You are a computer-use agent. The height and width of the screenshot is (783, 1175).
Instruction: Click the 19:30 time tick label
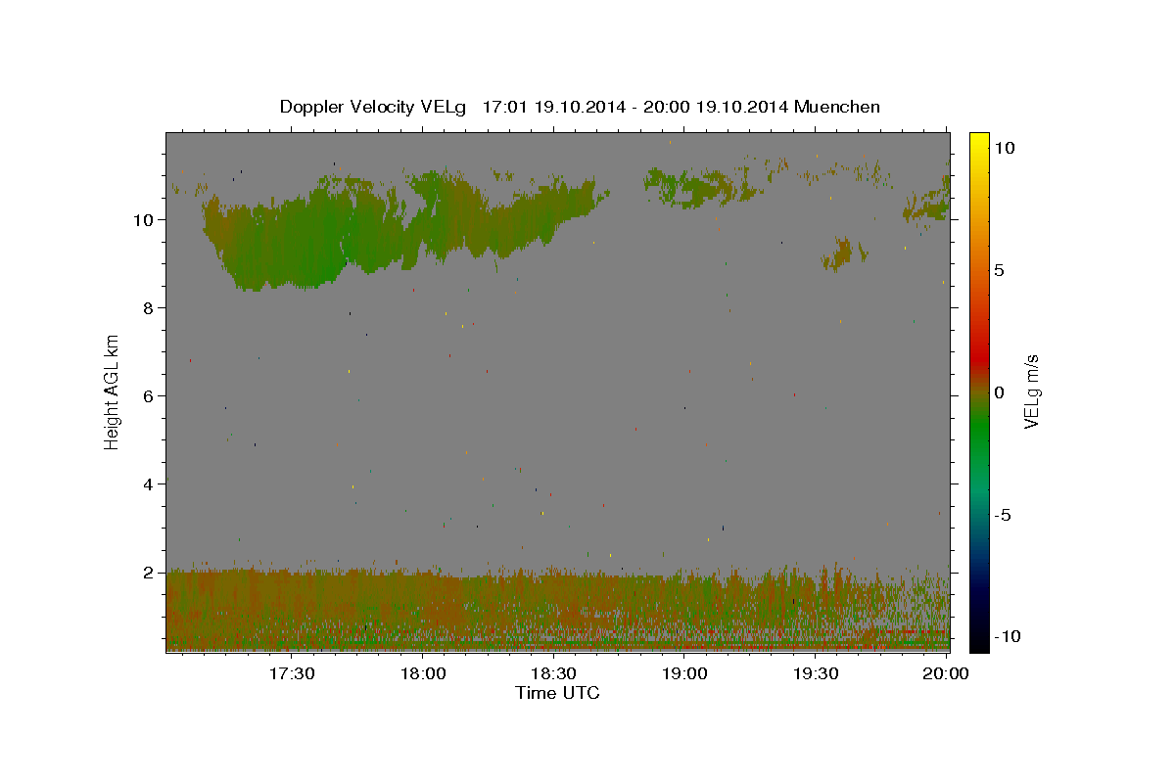816,674
